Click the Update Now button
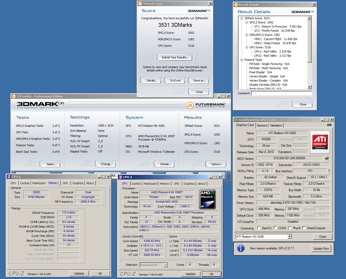 (x=321, y=249)
